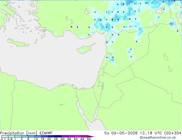
Task: Click the '(00+354)' forecast offset text
Action: (x=173, y=133)
